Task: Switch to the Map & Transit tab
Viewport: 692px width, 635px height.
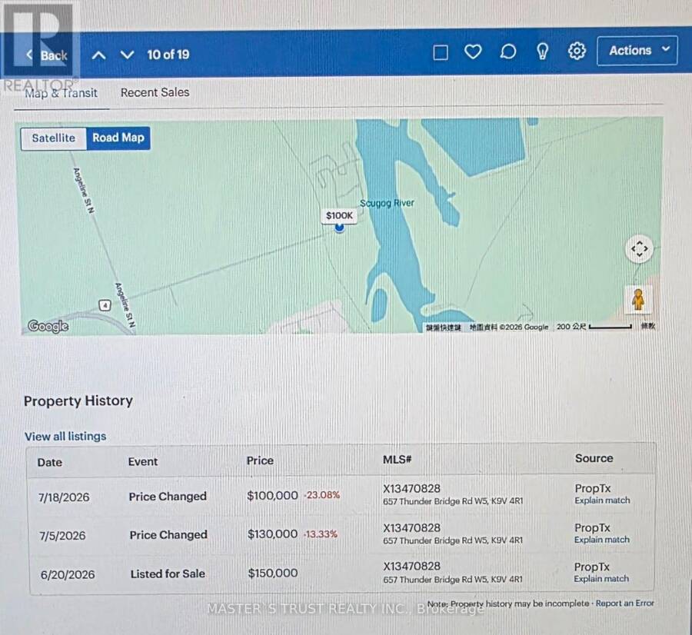Action: (x=61, y=93)
